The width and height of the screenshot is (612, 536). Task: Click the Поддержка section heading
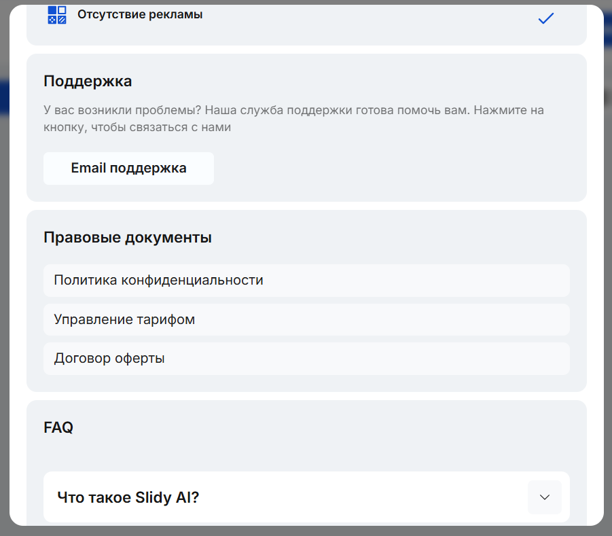coord(88,82)
